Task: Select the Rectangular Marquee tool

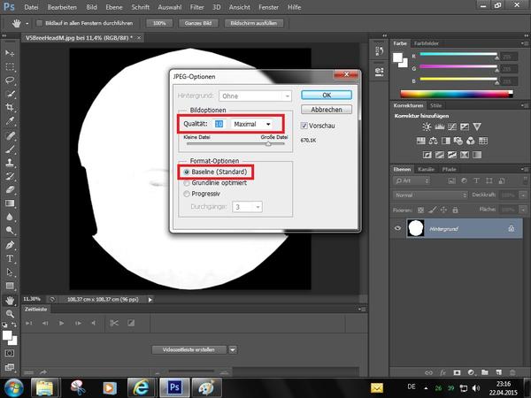Action: click(x=10, y=66)
